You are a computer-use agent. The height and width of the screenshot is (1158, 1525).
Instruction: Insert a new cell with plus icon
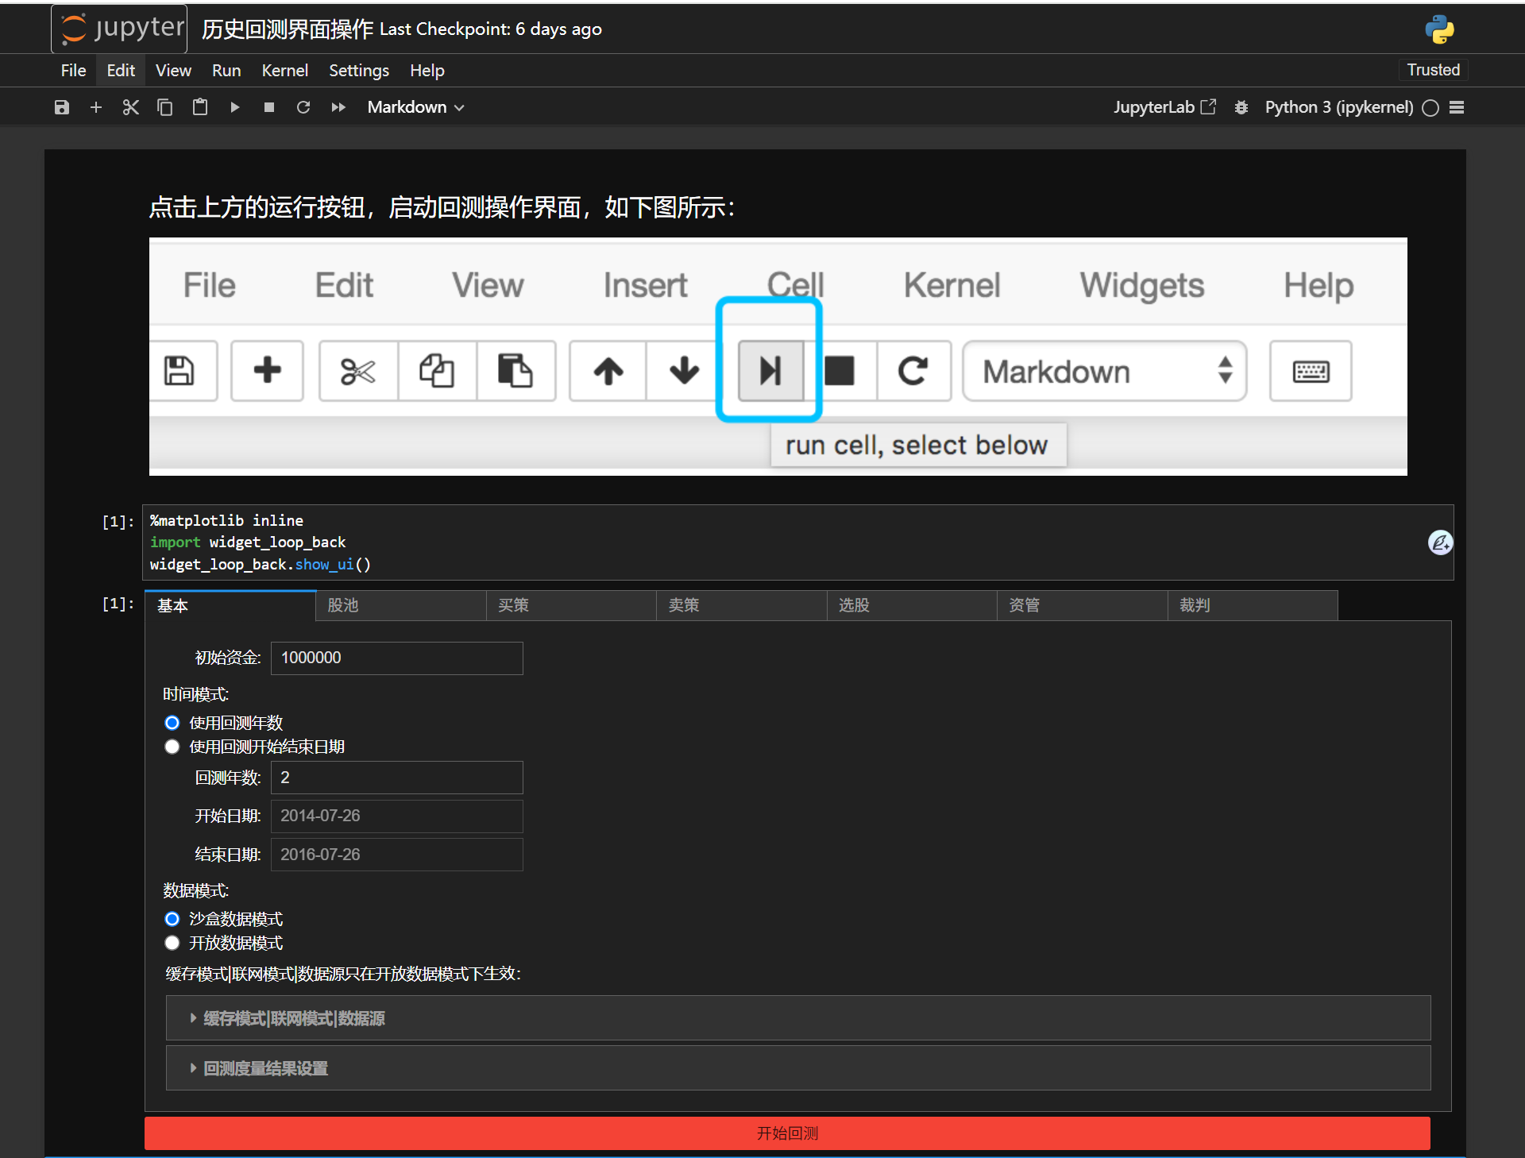96,107
